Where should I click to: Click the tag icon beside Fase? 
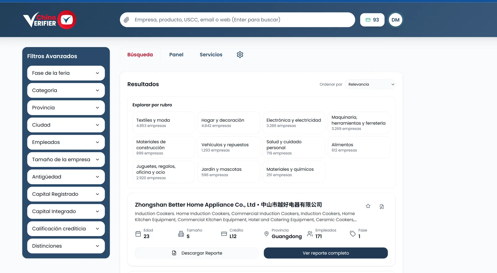(x=353, y=234)
